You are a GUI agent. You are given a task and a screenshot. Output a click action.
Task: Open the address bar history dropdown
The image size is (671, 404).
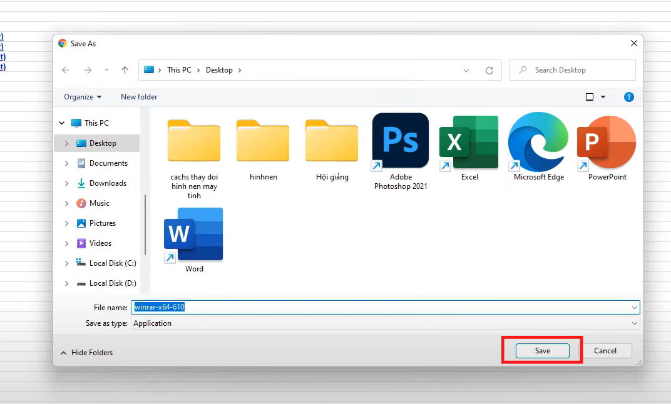click(466, 71)
